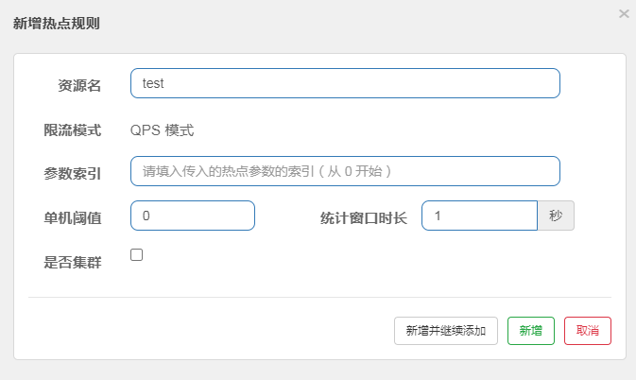Click the 限流模式 label
This screenshot has height=380, width=636.
tap(73, 130)
